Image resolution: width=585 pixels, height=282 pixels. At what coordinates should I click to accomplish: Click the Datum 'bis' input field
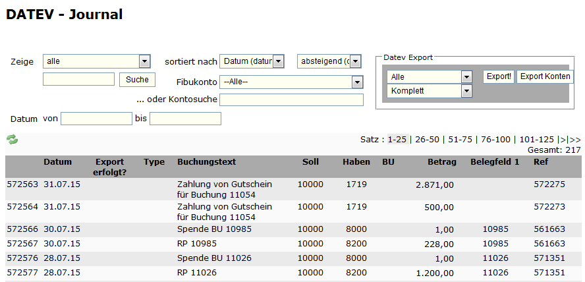point(185,119)
